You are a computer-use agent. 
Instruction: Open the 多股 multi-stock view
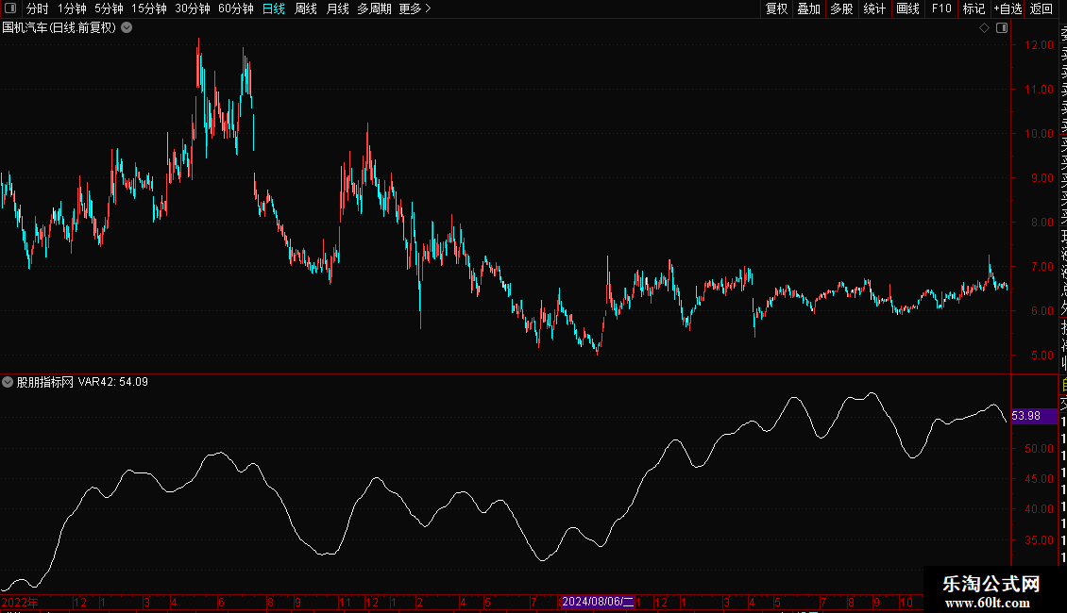(x=841, y=8)
